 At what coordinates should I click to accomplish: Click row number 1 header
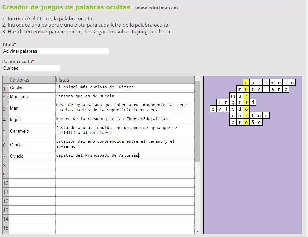(x=6, y=88)
